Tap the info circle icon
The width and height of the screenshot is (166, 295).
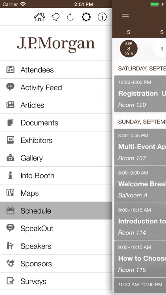[x=102, y=17]
